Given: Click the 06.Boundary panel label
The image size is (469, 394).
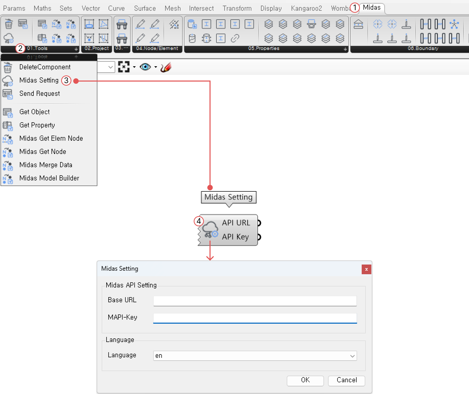Looking at the screenshot, I should (x=423, y=48).
